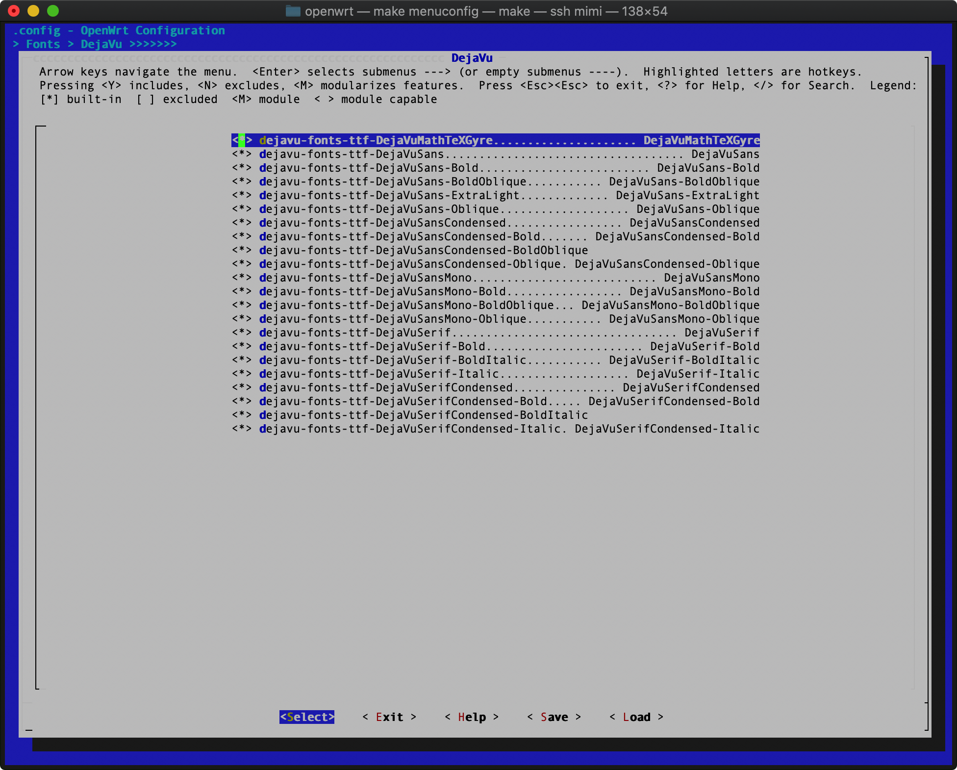Click the [*] built-in legend entry
957x770 pixels.
click(81, 99)
